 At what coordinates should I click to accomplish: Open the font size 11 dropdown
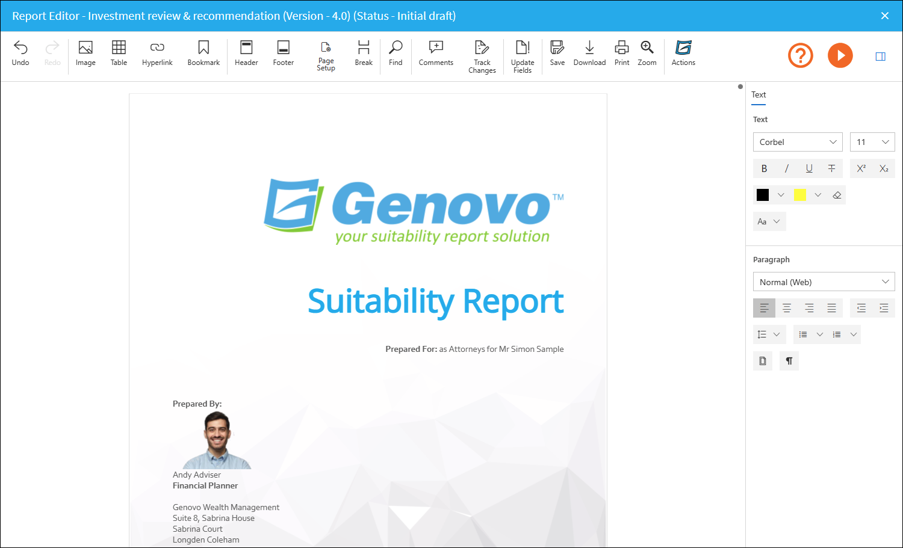[872, 142]
